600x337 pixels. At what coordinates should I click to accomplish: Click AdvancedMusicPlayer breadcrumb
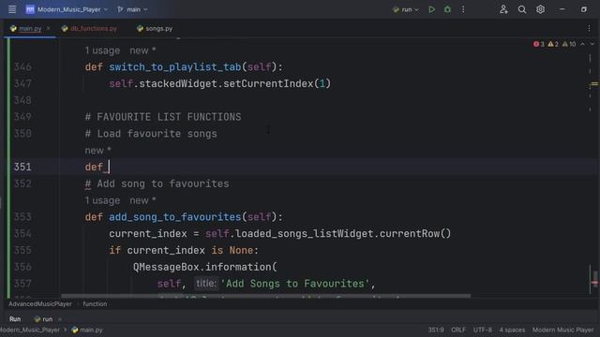point(40,304)
